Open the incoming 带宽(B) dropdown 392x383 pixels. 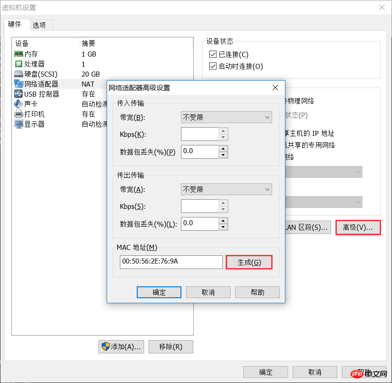coord(226,117)
